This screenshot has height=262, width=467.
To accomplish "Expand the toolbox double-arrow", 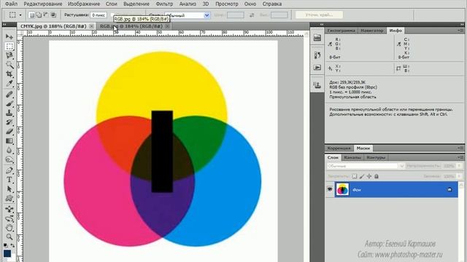I will (x=4, y=24).
